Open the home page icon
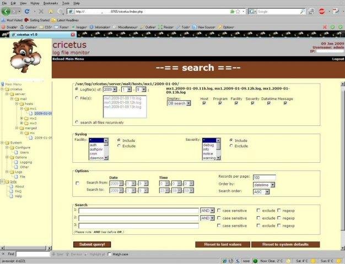 [x=51, y=12]
